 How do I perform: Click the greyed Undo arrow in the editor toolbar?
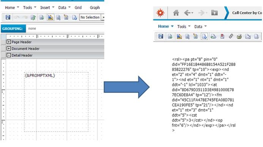(x=17, y=17)
